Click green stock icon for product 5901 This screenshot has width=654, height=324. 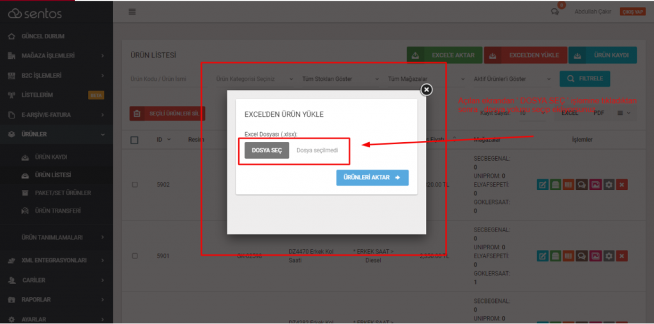click(x=556, y=256)
